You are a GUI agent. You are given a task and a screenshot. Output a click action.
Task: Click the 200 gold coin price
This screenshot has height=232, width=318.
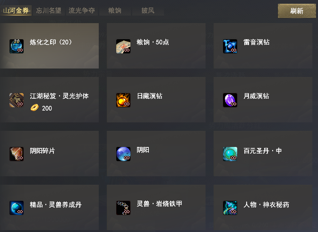(42, 108)
